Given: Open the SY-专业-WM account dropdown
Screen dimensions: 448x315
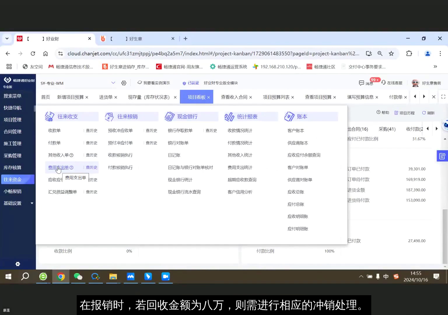Looking at the screenshot, I should [113, 83].
